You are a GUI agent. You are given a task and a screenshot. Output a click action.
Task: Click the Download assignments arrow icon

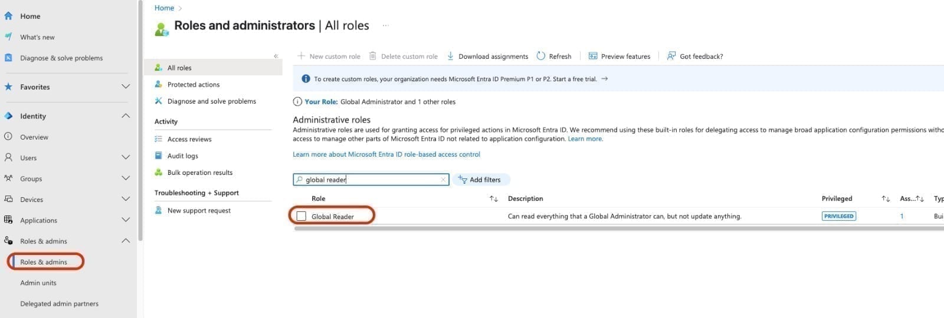(x=450, y=56)
